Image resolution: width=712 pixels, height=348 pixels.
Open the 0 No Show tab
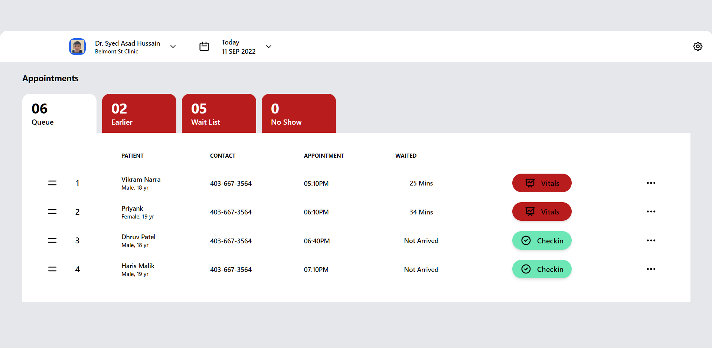299,113
